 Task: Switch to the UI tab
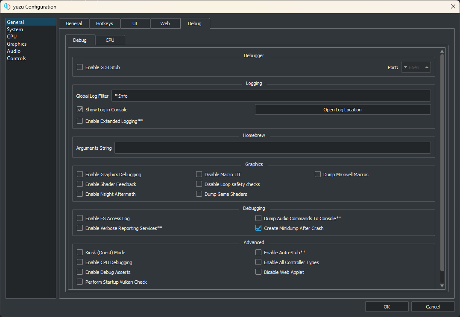point(135,23)
